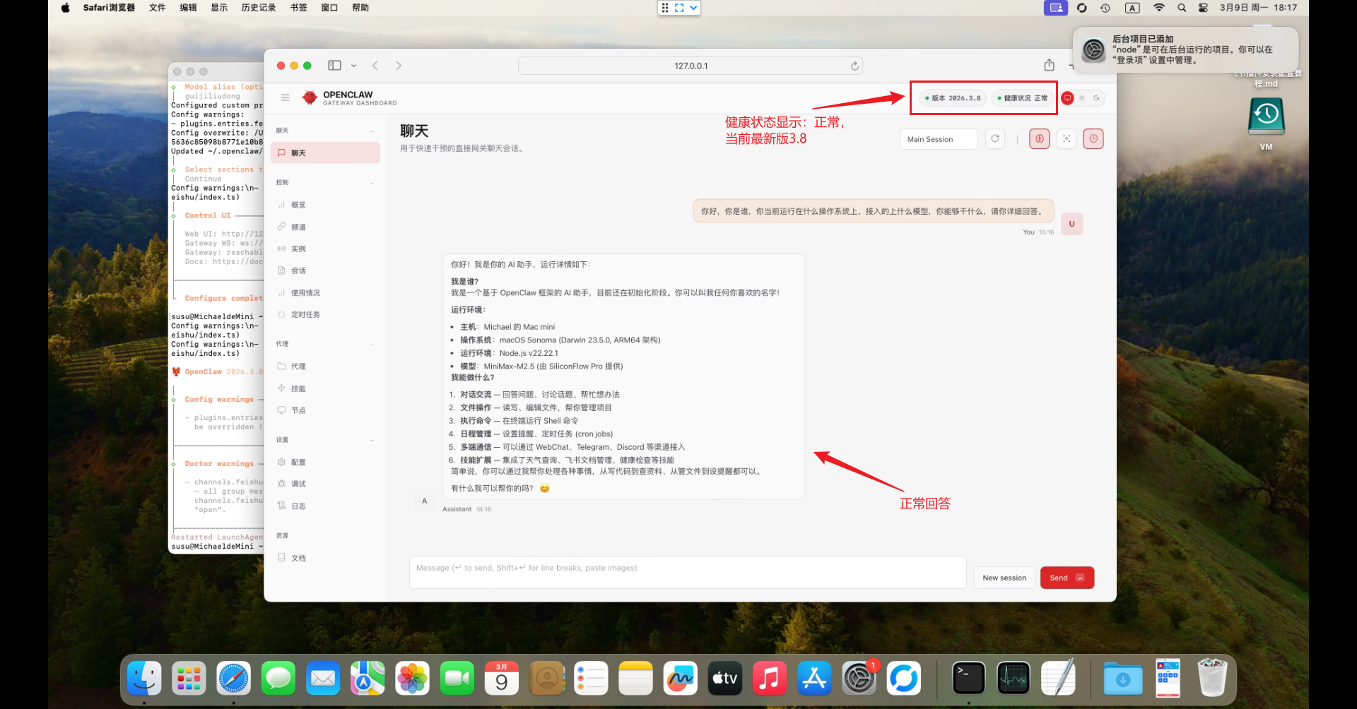Click the background items added notification
Screen dimensions: 1357x709
tap(1185, 49)
